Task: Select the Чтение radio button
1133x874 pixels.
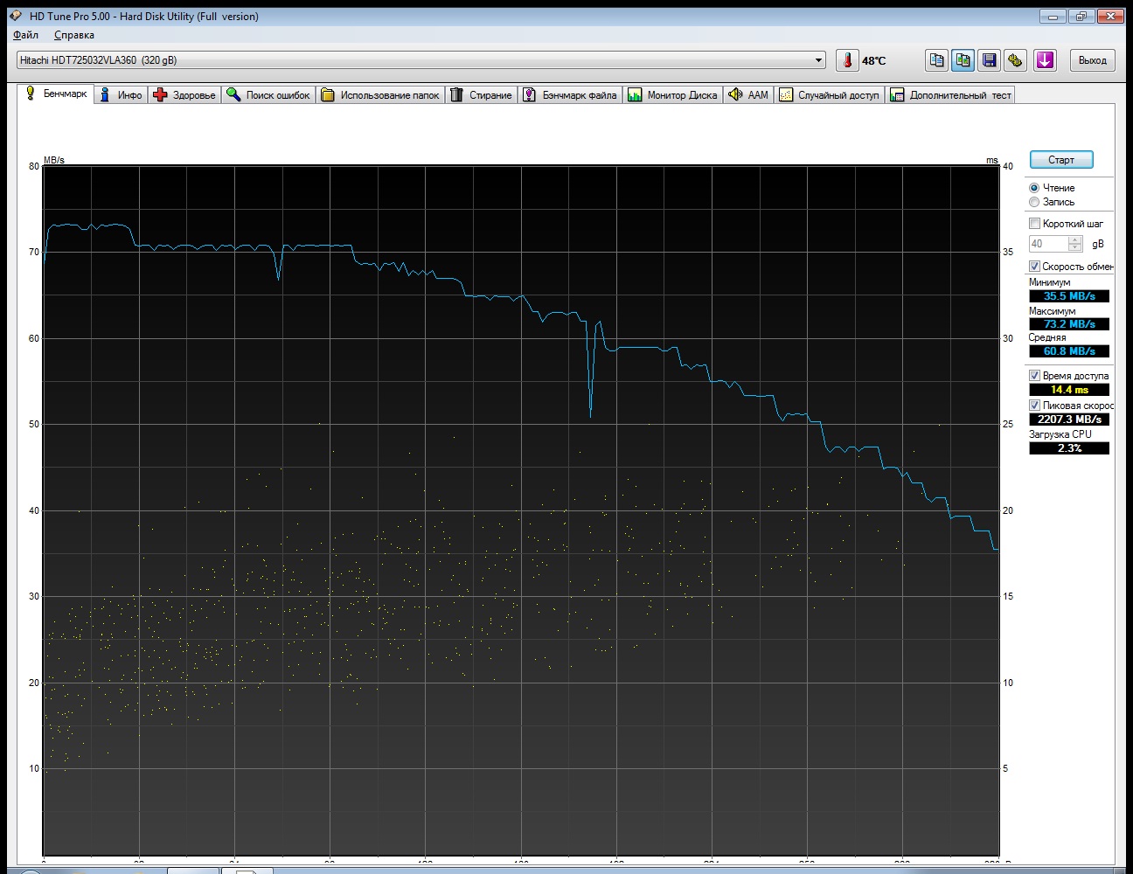Action: pyautogui.click(x=1034, y=188)
